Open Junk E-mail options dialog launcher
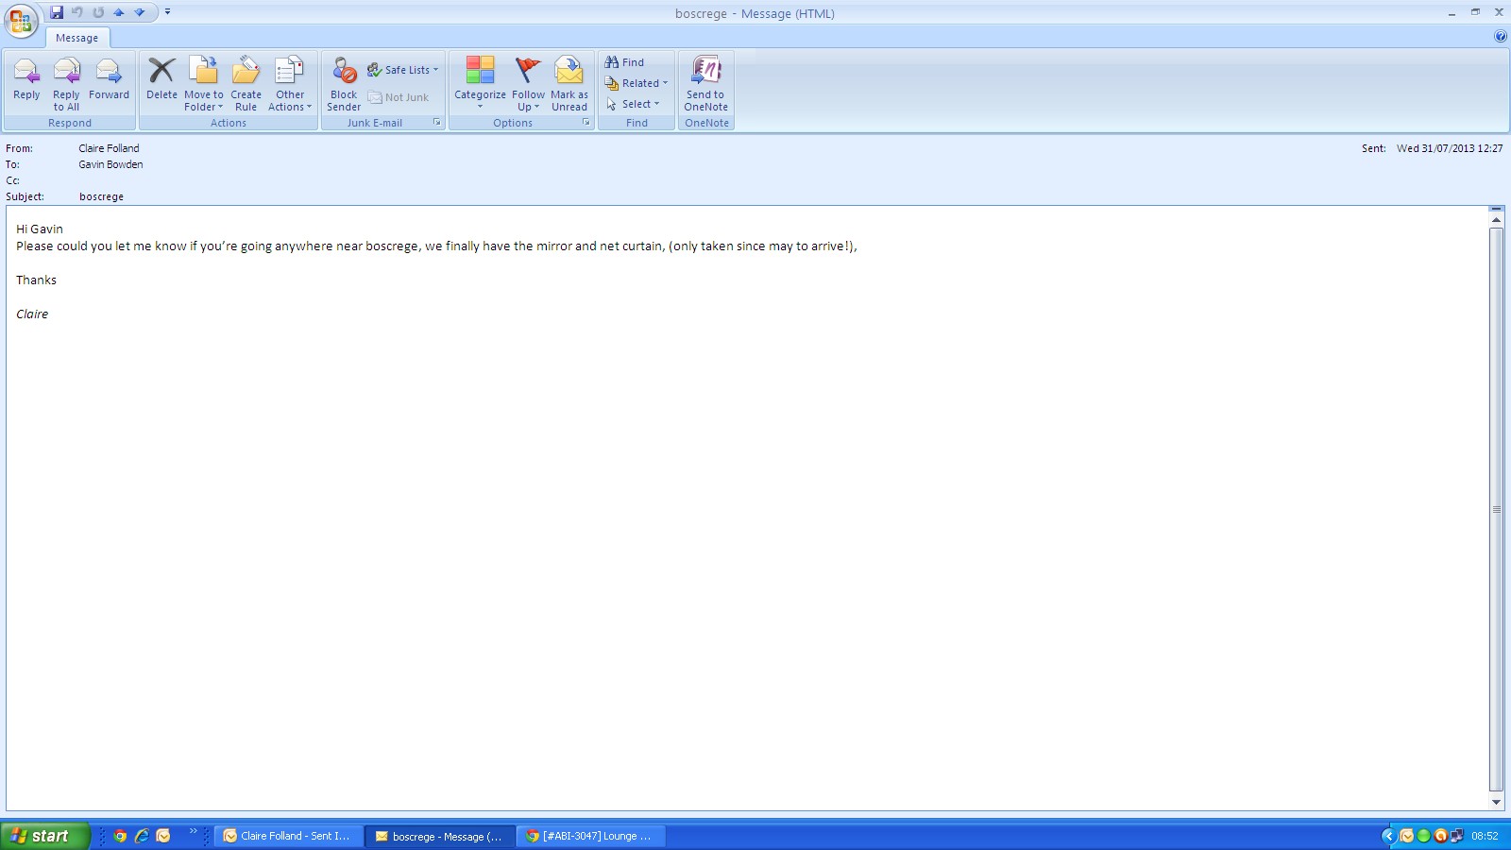 (437, 123)
